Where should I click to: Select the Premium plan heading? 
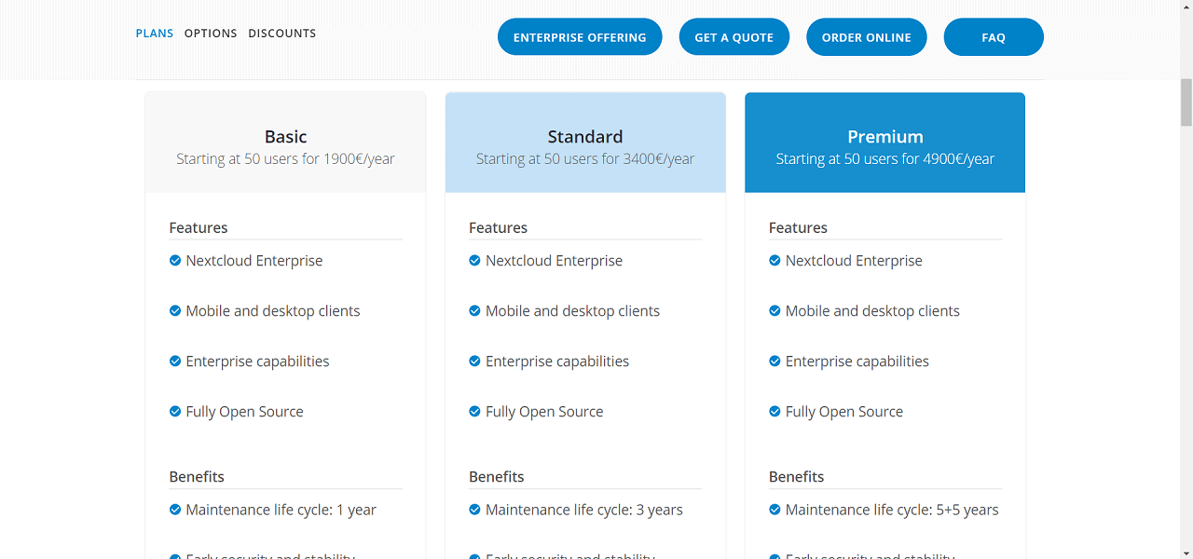tap(885, 137)
